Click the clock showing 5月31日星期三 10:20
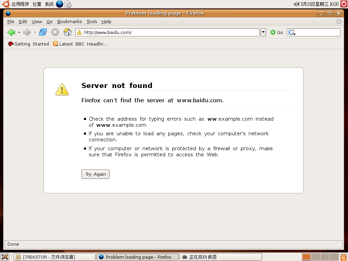The width and height of the screenshot is (348, 261). click(319, 4)
